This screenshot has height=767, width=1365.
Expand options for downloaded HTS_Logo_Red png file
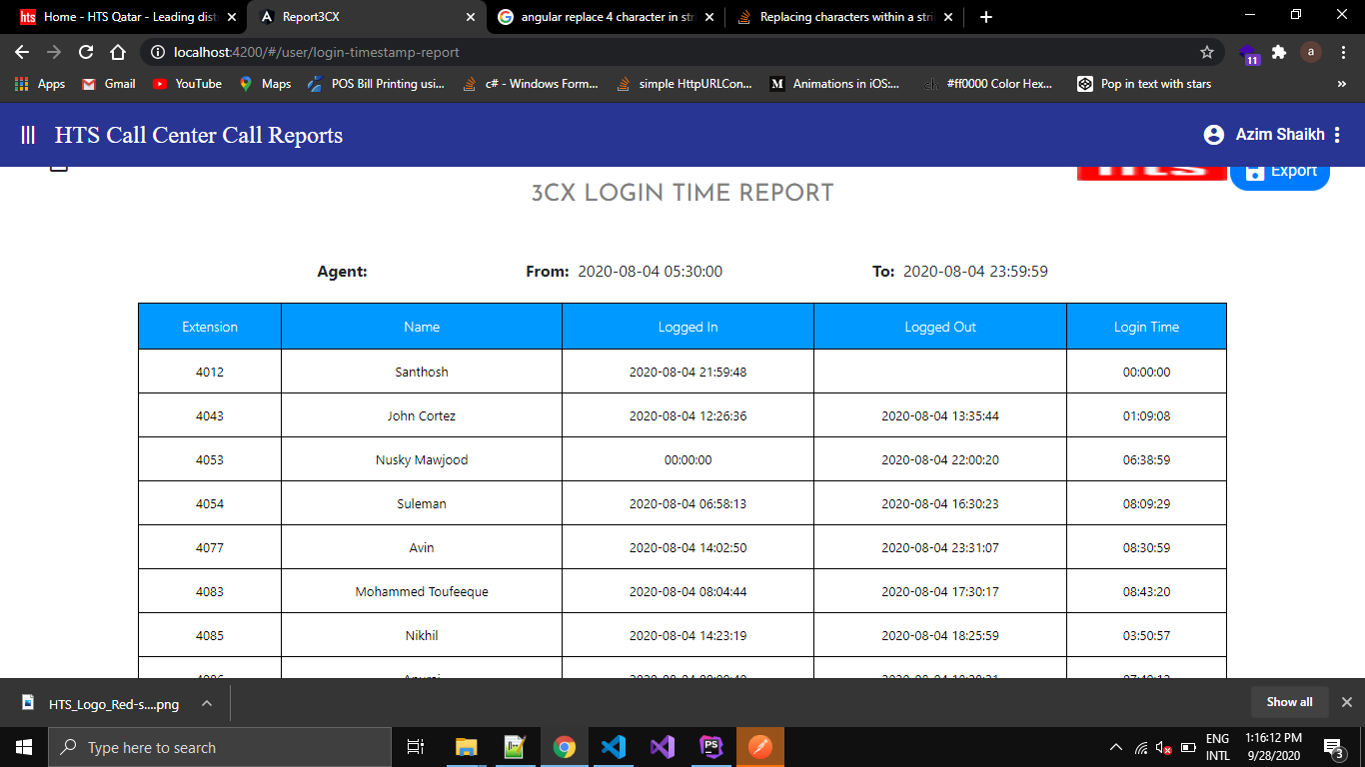(207, 703)
